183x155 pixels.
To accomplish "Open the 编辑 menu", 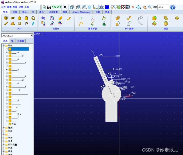I will coord(9,7).
